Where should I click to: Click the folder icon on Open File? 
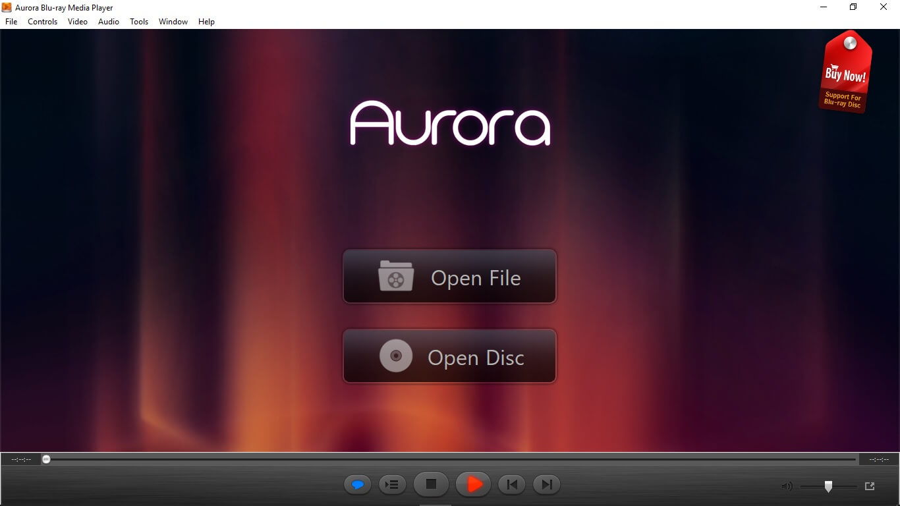tap(396, 276)
